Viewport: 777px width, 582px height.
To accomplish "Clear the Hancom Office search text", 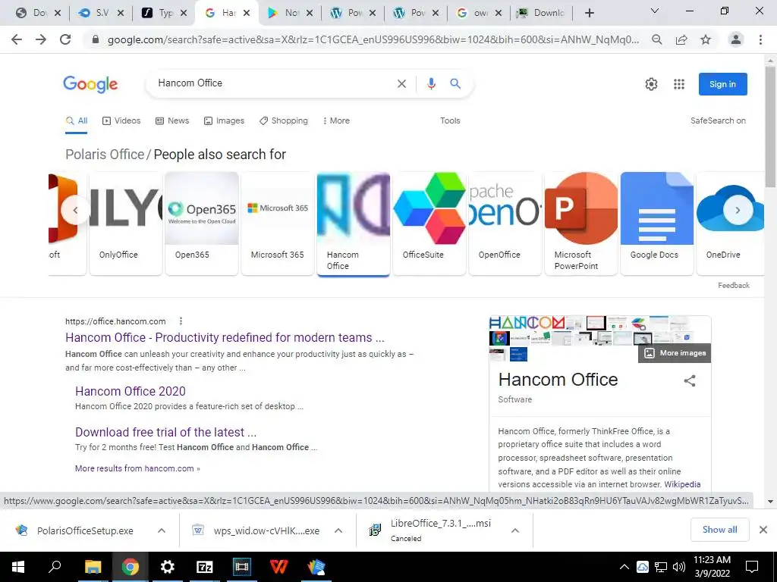I will [x=401, y=83].
